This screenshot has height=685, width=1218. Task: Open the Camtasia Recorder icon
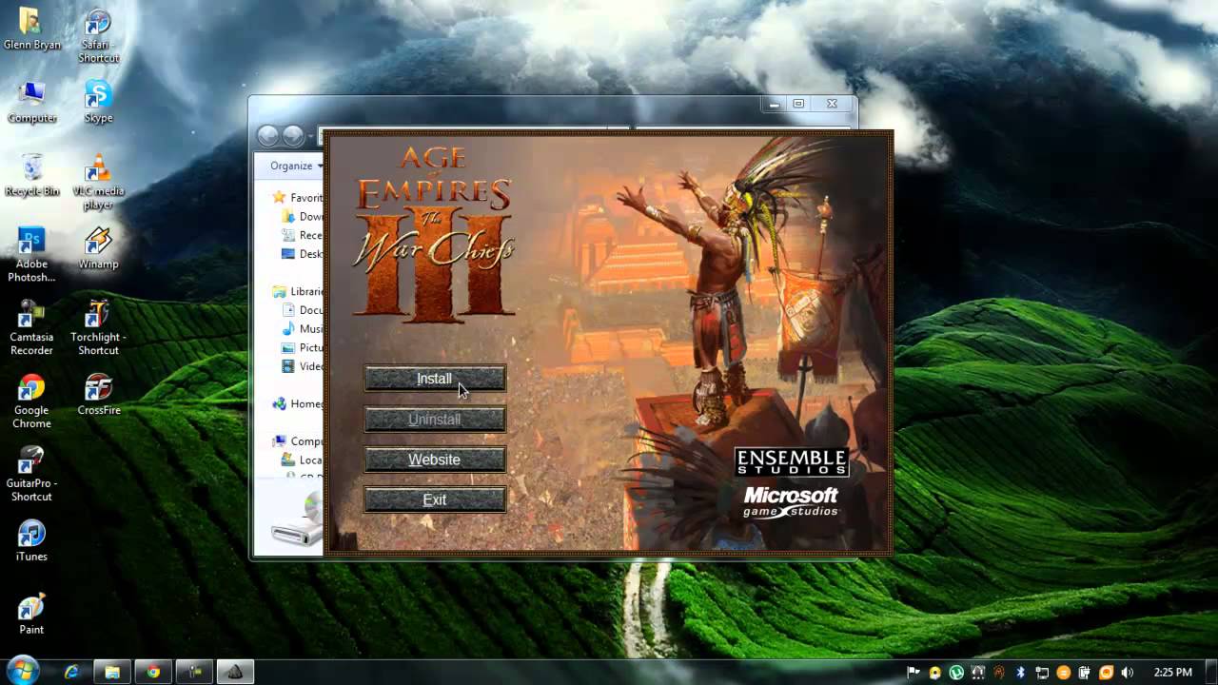coord(31,328)
